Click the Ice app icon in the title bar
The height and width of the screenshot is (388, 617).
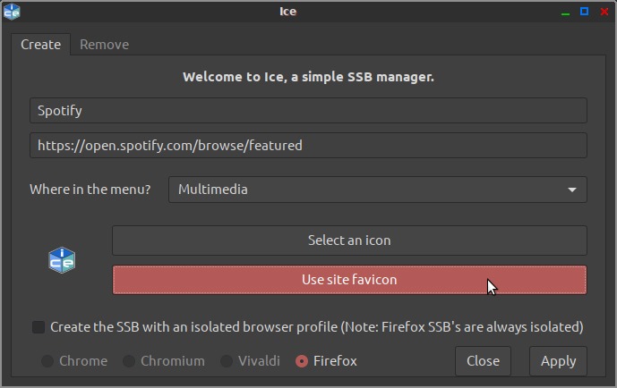12,12
